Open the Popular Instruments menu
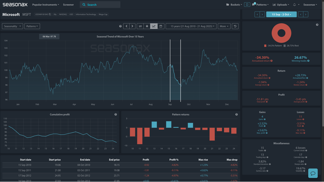 pyautogui.click(x=45, y=5)
